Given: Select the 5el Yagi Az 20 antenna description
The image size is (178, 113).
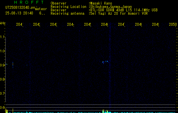Looking at the screenshot, I should (119, 14).
